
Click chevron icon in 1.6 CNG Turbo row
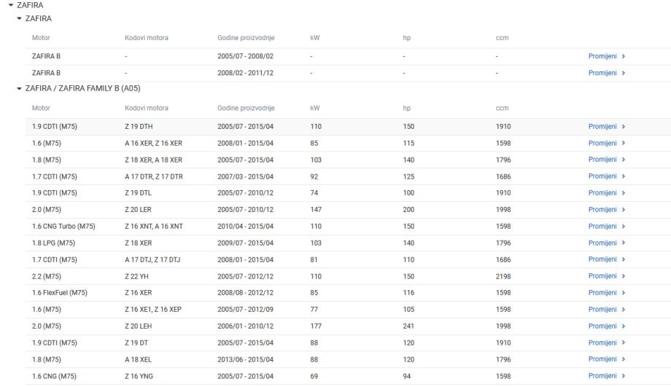[x=624, y=226]
